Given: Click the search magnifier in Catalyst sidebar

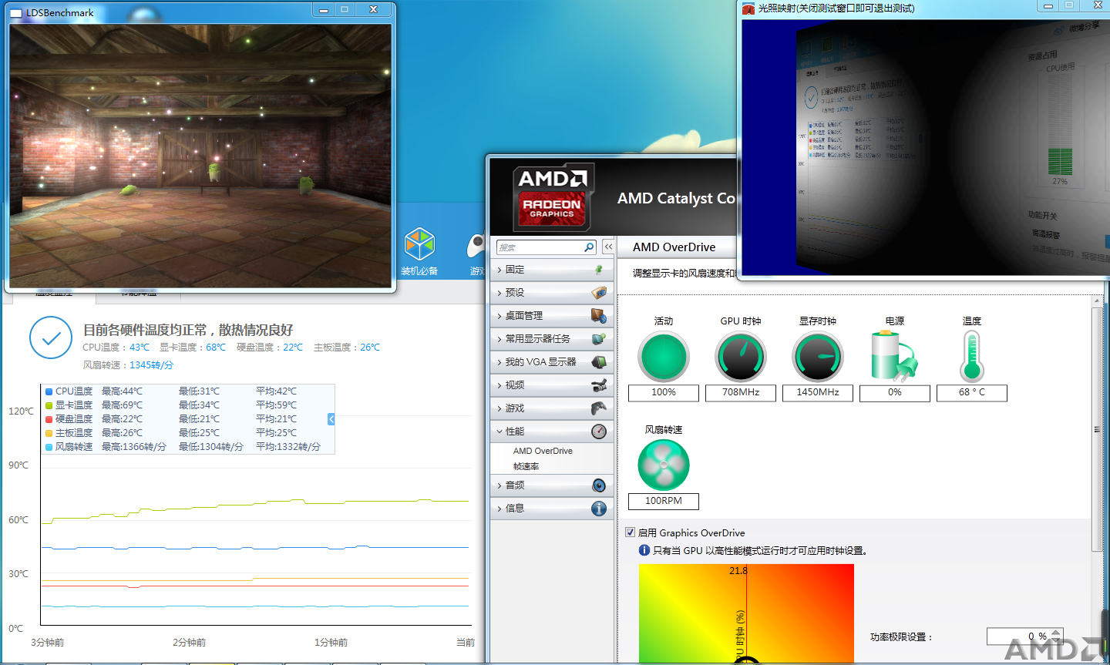Looking at the screenshot, I should pos(589,247).
